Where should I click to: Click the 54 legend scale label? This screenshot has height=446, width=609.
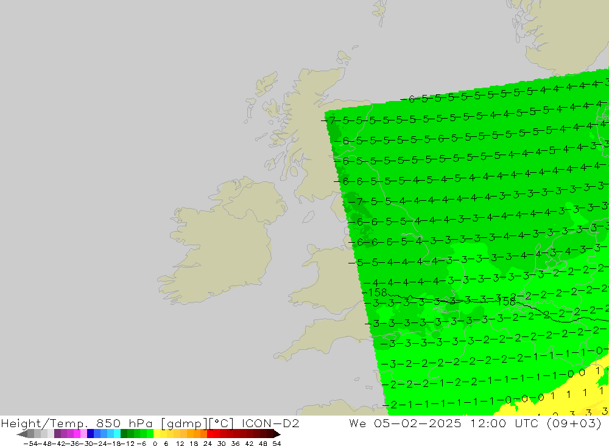coord(276,444)
